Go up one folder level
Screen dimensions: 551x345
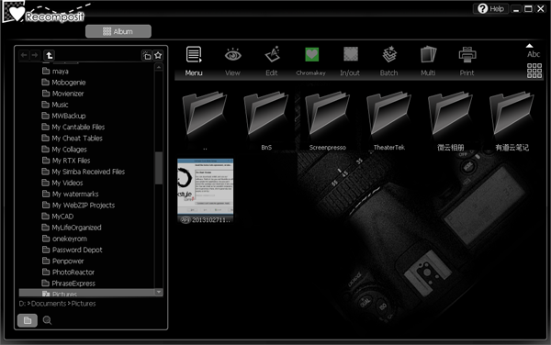point(50,55)
